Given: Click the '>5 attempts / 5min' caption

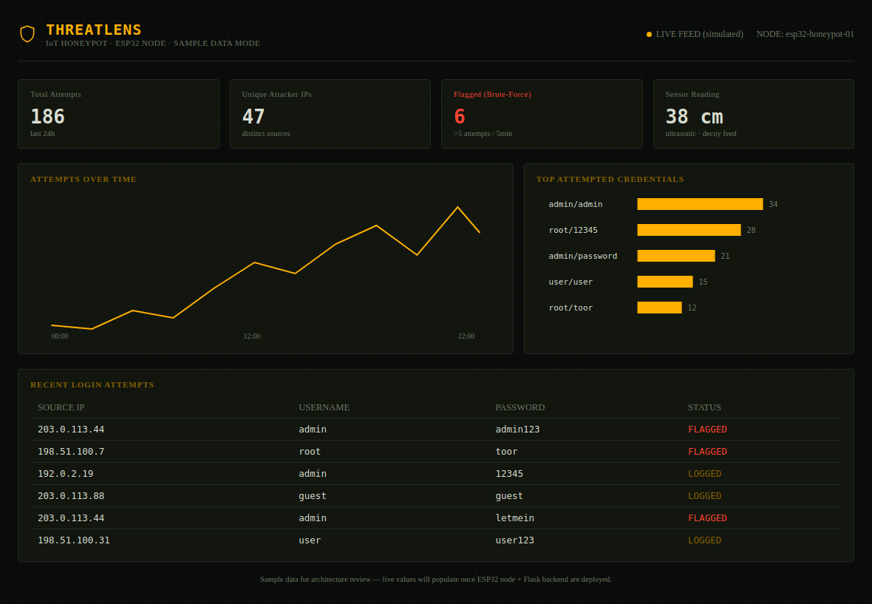Looking at the screenshot, I should coord(483,134).
